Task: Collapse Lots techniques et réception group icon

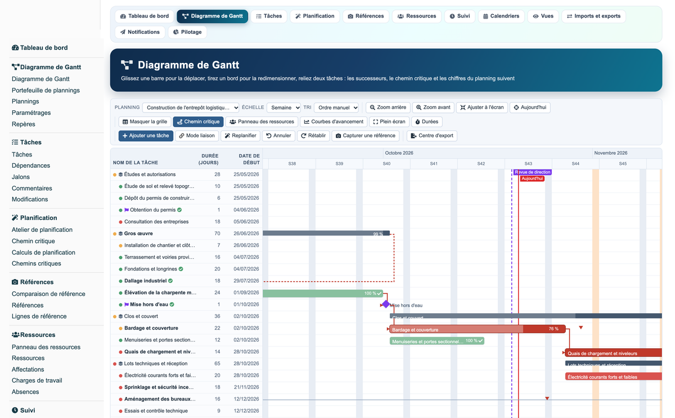Action: [120, 363]
